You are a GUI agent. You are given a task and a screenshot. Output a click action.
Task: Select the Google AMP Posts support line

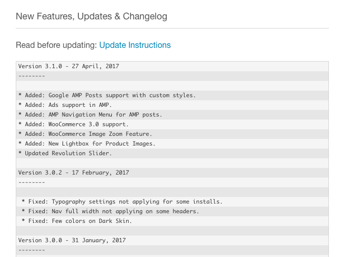[107, 95]
